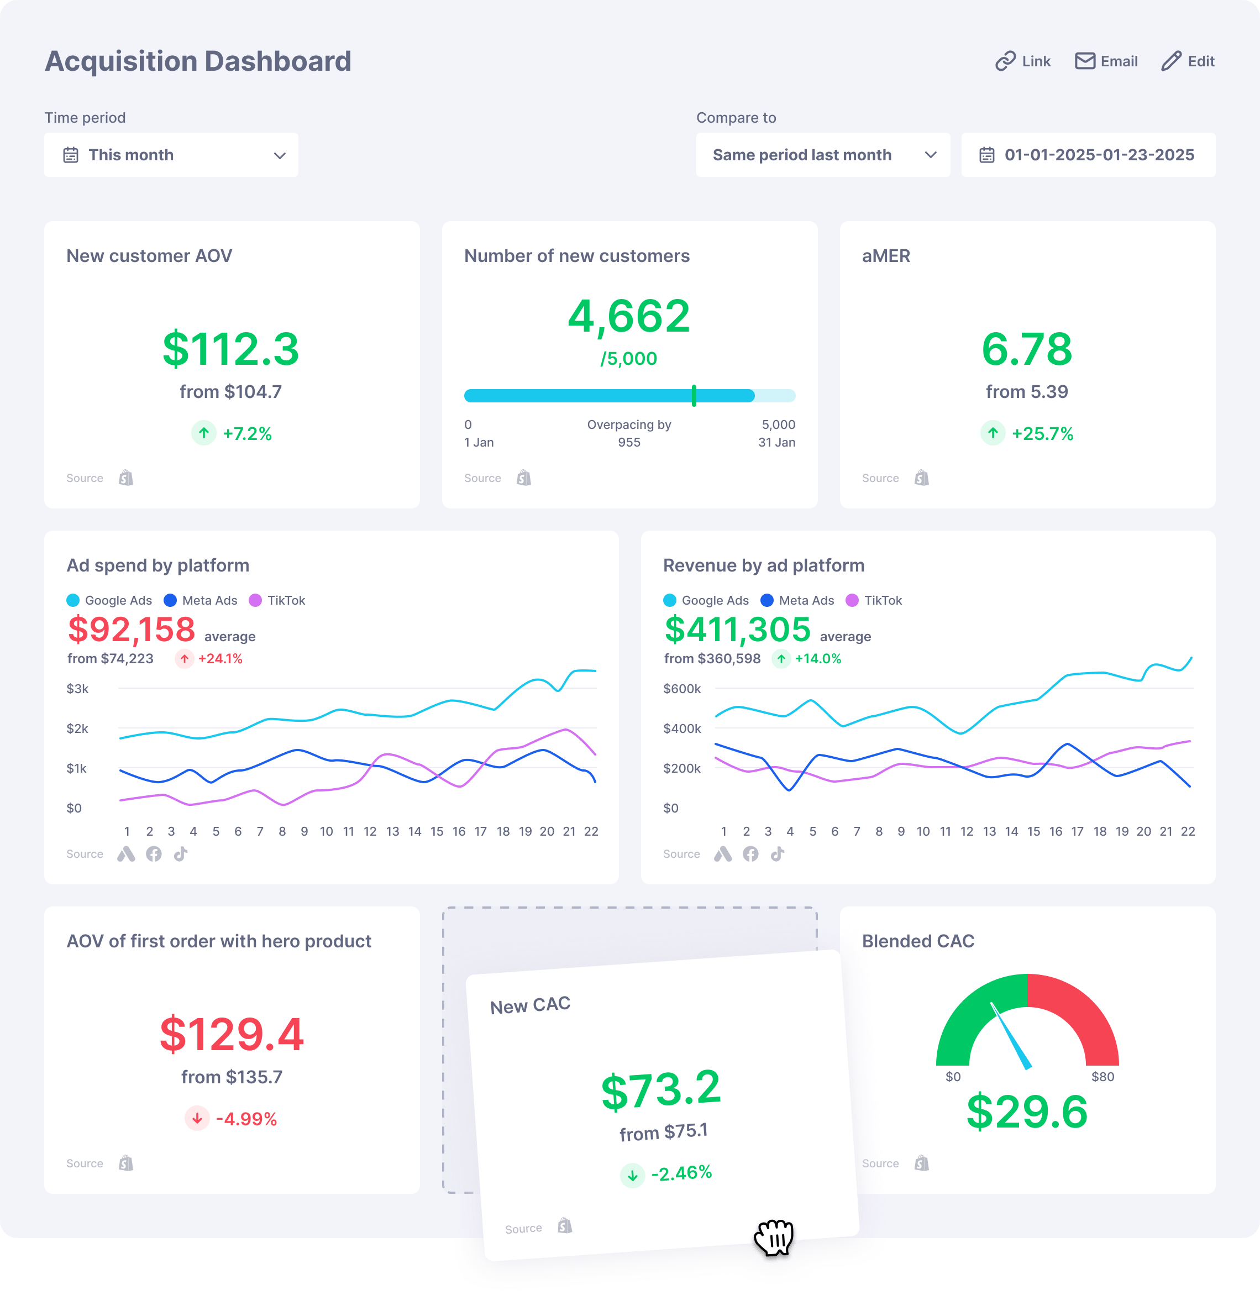Toggle TikTok series in Revenue legend
Screen dimensions: 1260x1295
874,600
